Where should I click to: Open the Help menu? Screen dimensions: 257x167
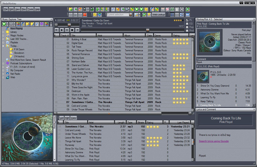pyautogui.click(x=37, y=9)
